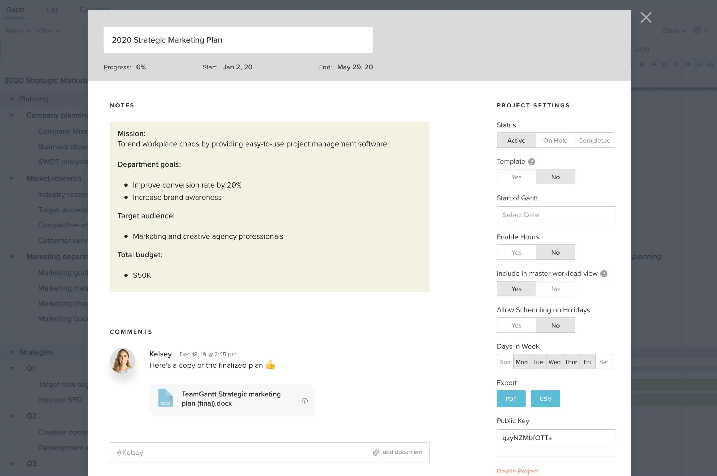
Task: Toggle Wed in Days in Week
Action: click(x=554, y=362)
